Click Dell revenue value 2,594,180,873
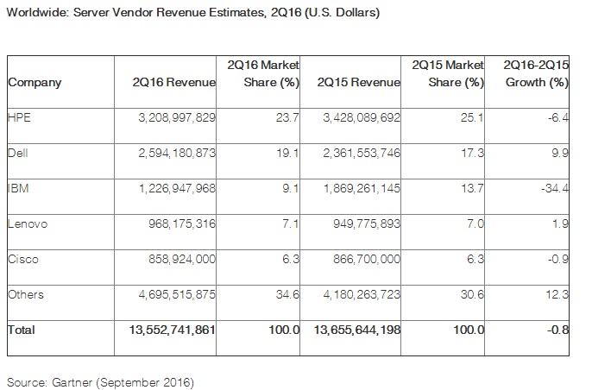This screenshot has height=390, width=592. 177,154
